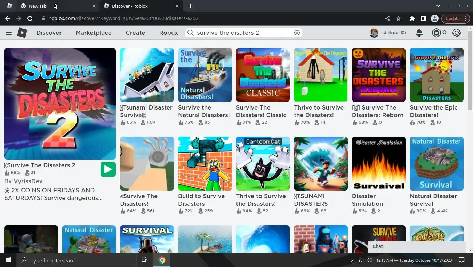Image resolution: width=473 pixels, height=267 pixels.
Task: Open Thrive to Survive the Disasters! 70% title
Action: coord(319,111)
